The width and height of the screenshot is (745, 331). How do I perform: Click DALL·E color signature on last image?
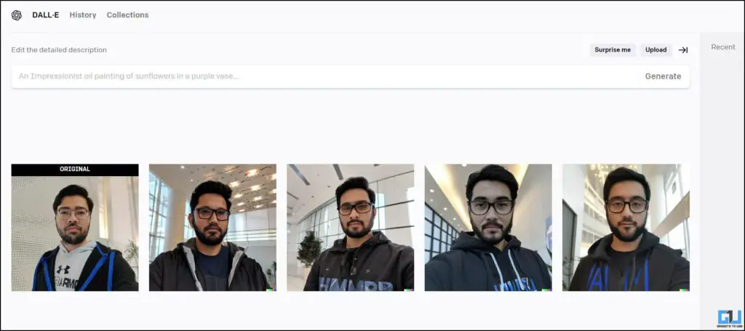684,289
